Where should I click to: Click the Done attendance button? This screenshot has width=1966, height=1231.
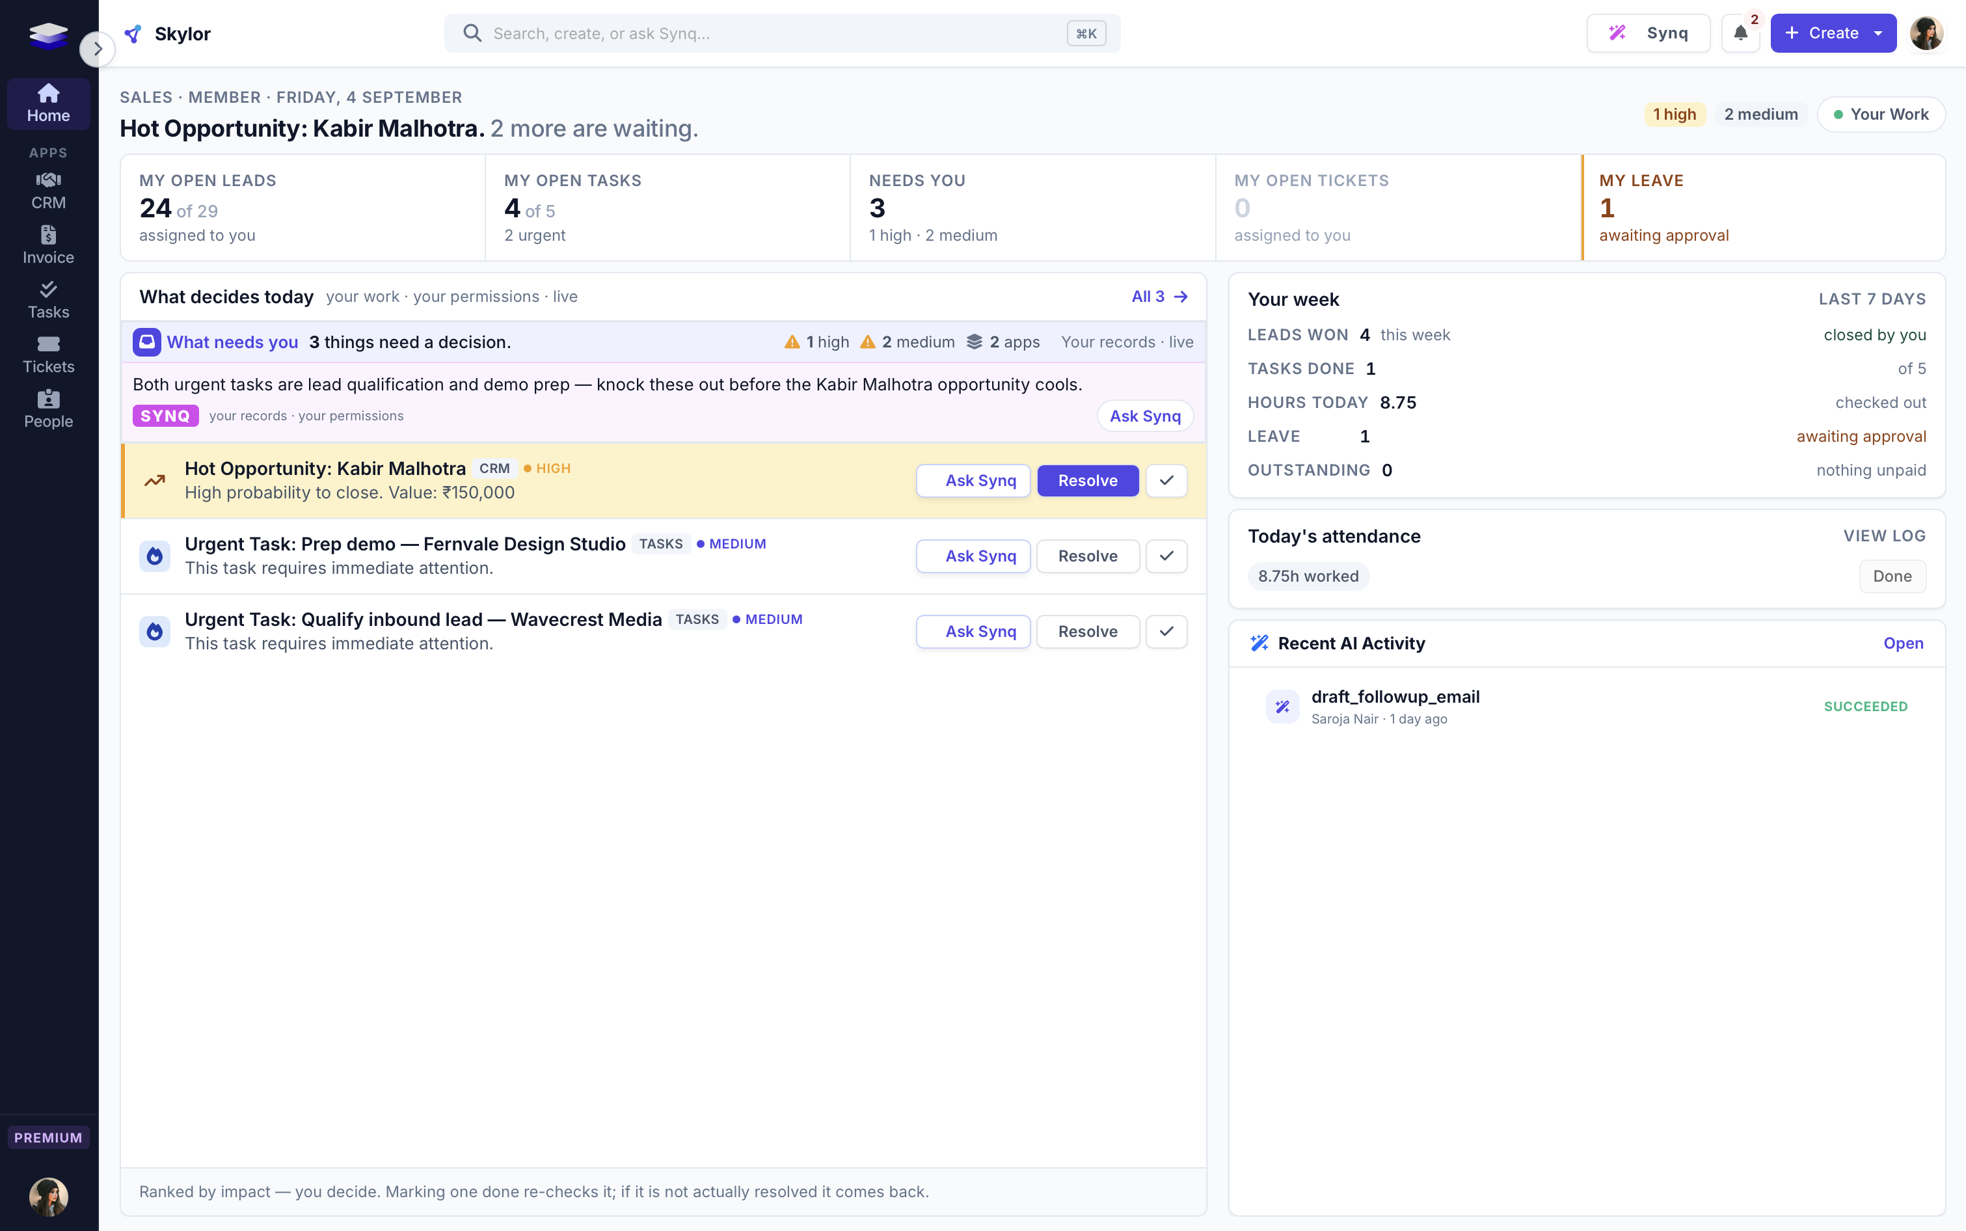point(1892,576)
